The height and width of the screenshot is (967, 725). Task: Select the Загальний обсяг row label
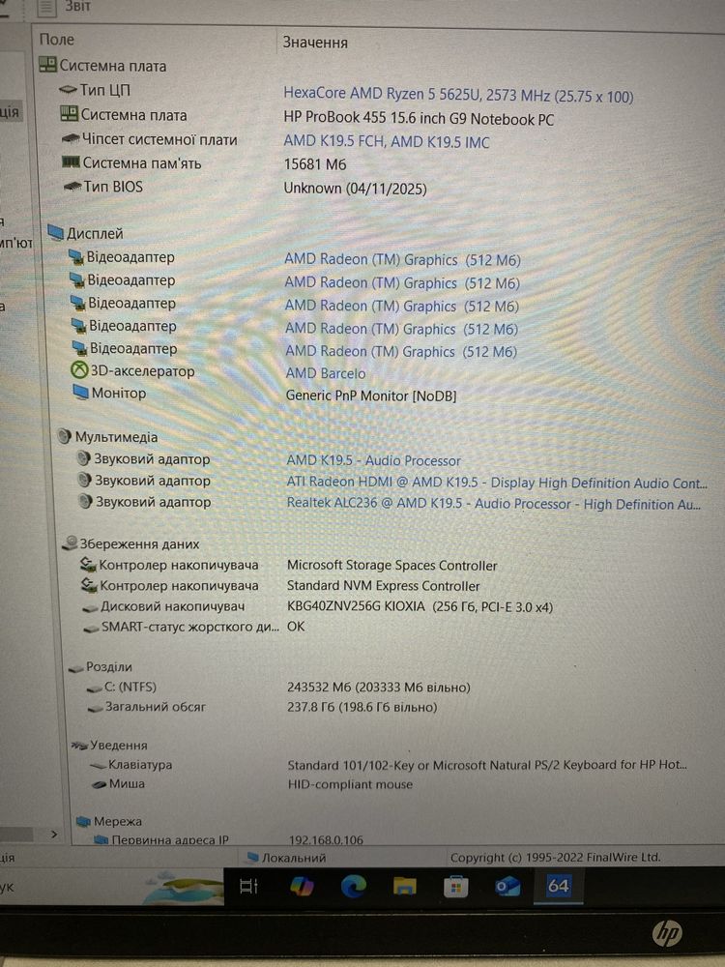(156, 707)
